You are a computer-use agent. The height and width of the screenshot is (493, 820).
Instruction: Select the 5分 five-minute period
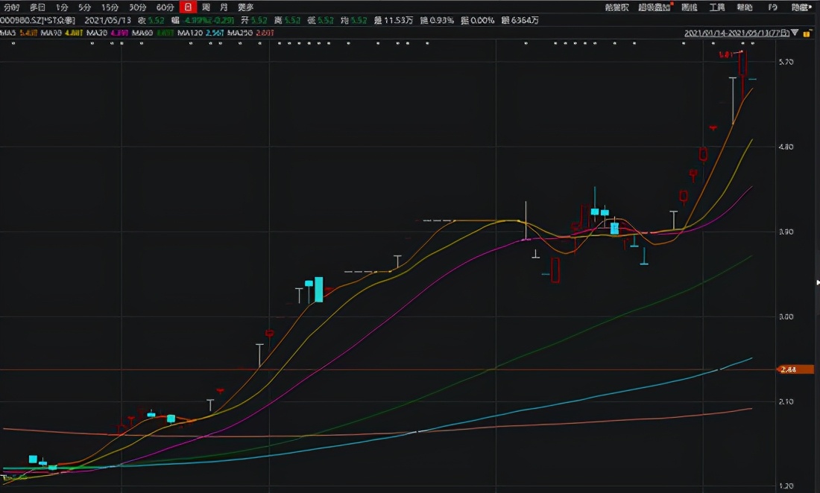85,7
